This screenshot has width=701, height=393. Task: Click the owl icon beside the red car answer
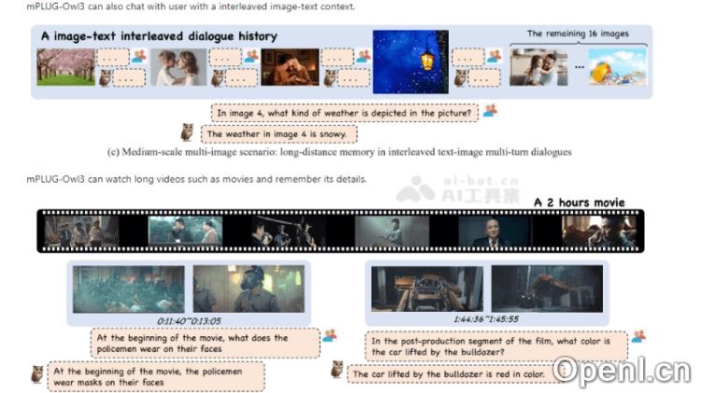click(337, 371)
